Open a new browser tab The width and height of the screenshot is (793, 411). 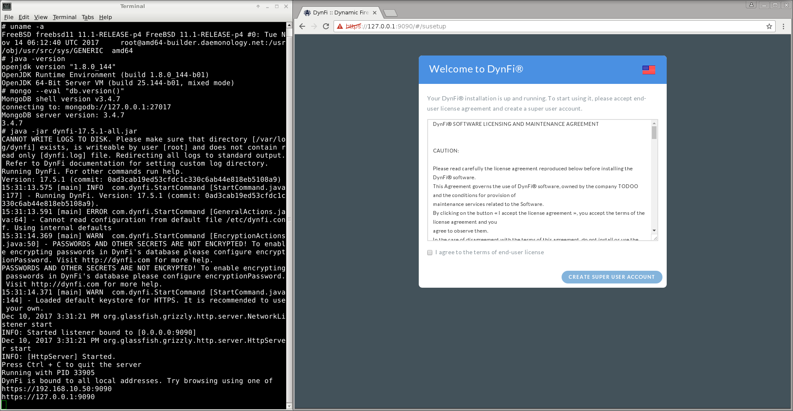tap(390, 13)
